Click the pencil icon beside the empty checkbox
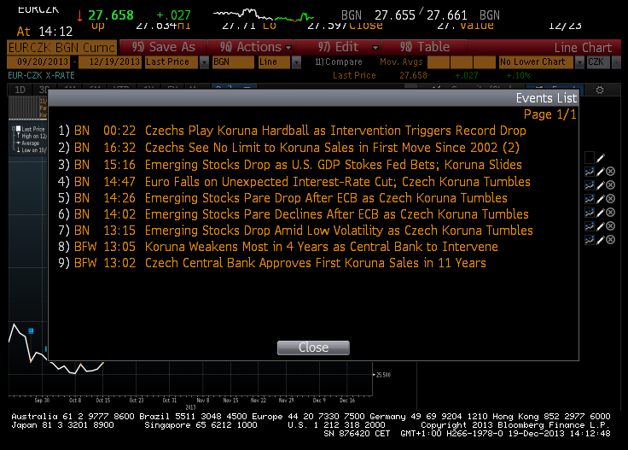 point(601,158)
